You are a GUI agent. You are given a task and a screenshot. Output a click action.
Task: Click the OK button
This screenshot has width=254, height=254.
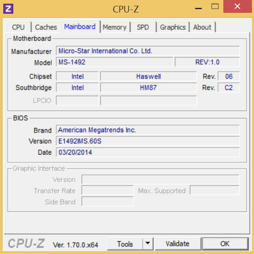[225, 244]
